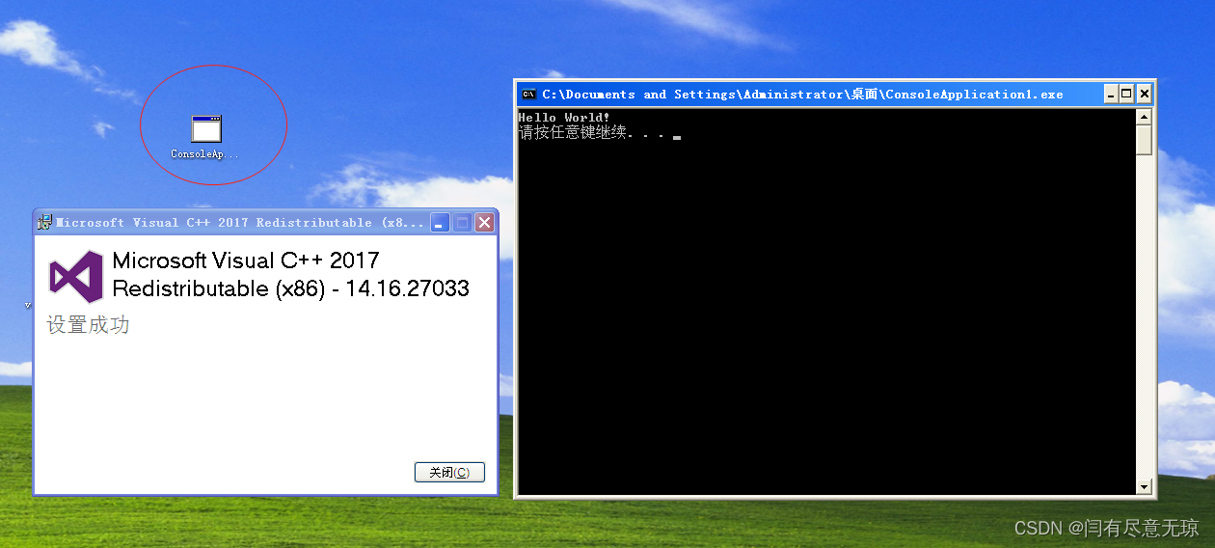Minimize the console window
The width and height of the screenshot is (1215, 548).
[x=1110, y=94]
